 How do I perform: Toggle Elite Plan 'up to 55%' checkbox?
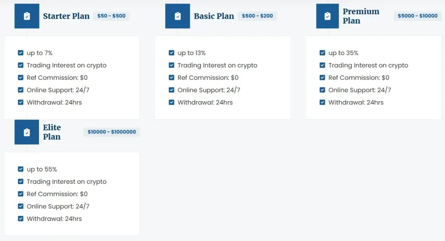click(21, 169)
